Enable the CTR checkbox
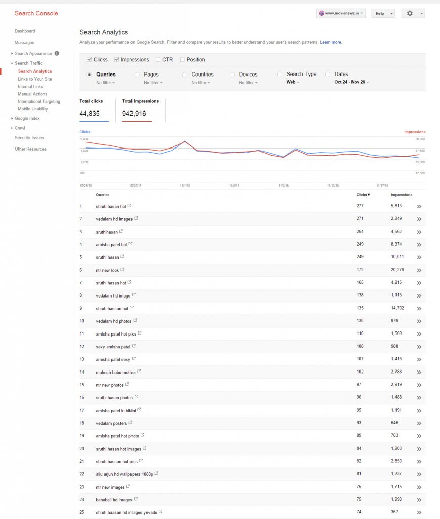 [158, 60]
